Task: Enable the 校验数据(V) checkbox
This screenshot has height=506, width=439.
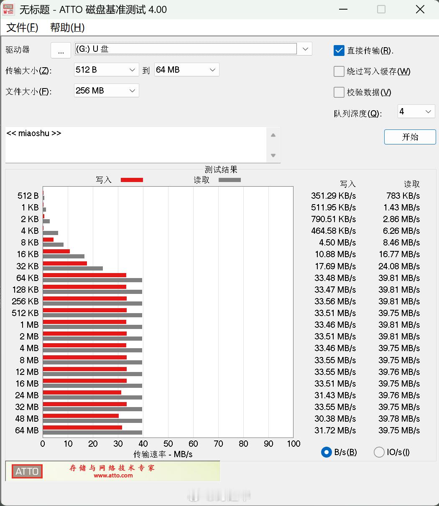Action: click(x=339, y=92)
